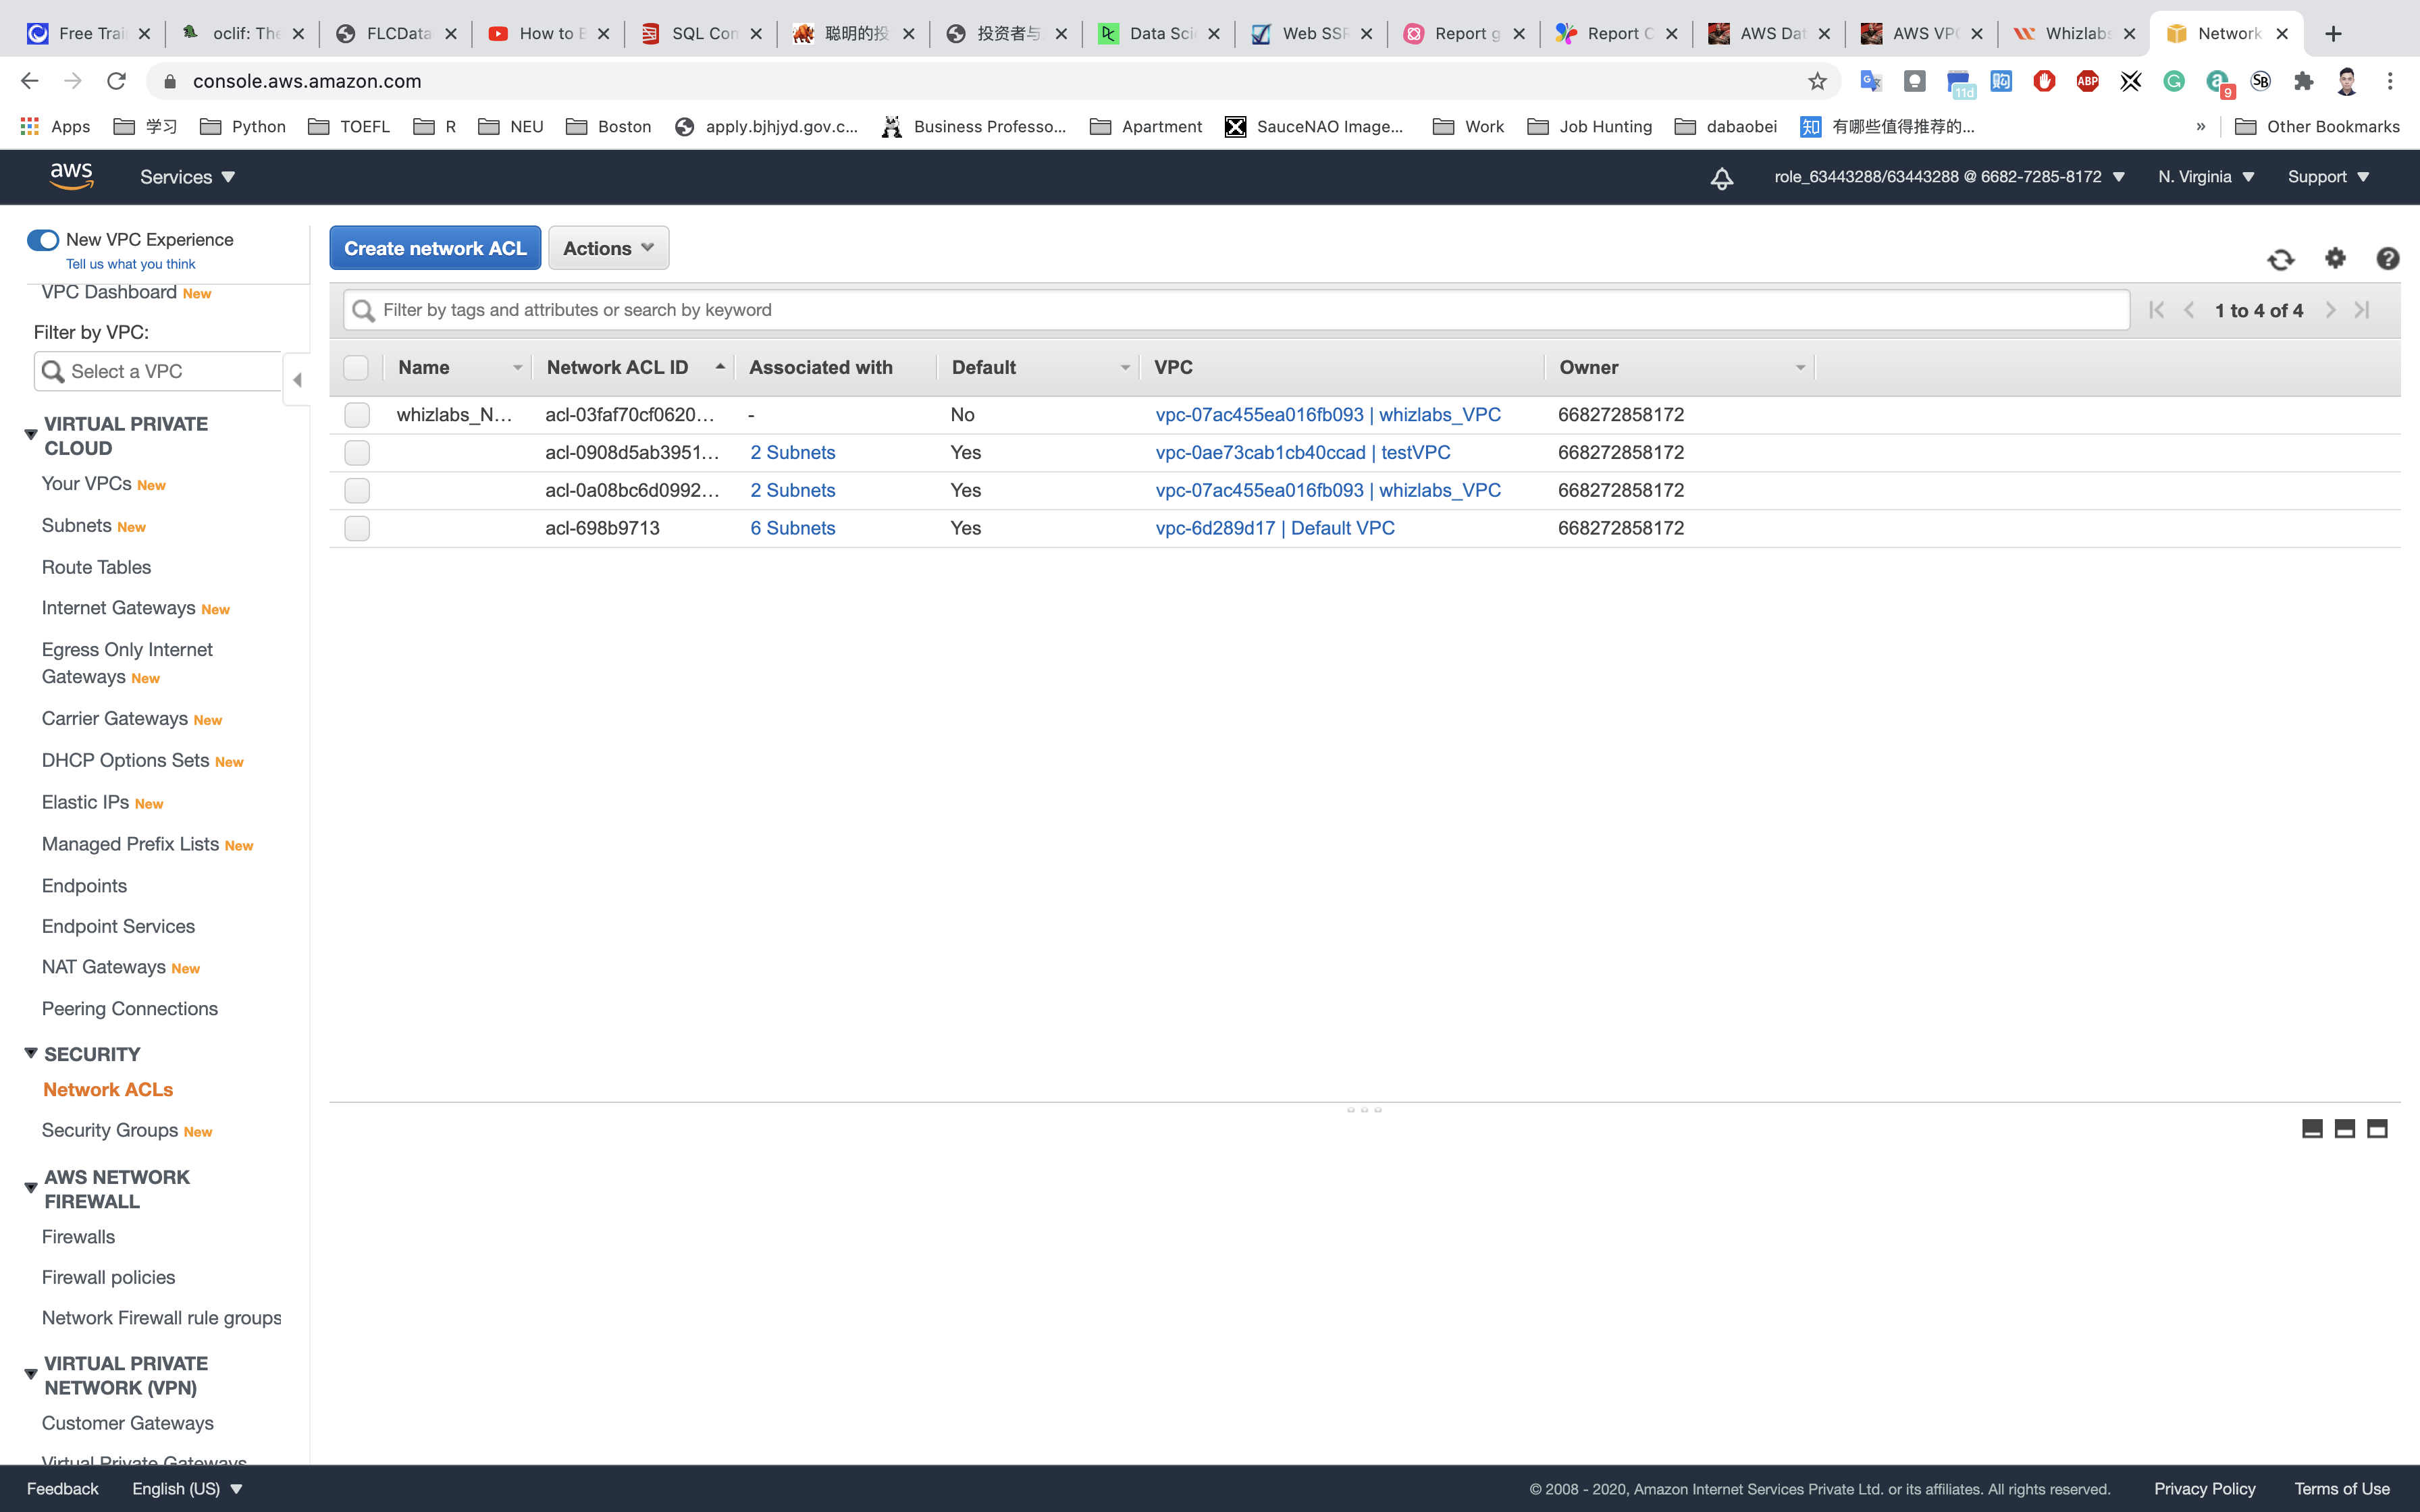This screenshot has height=1512, width=2420.
Task: Toggle the New VPC Experience switch
Action: pyautogui.click(x=43, y=240)
